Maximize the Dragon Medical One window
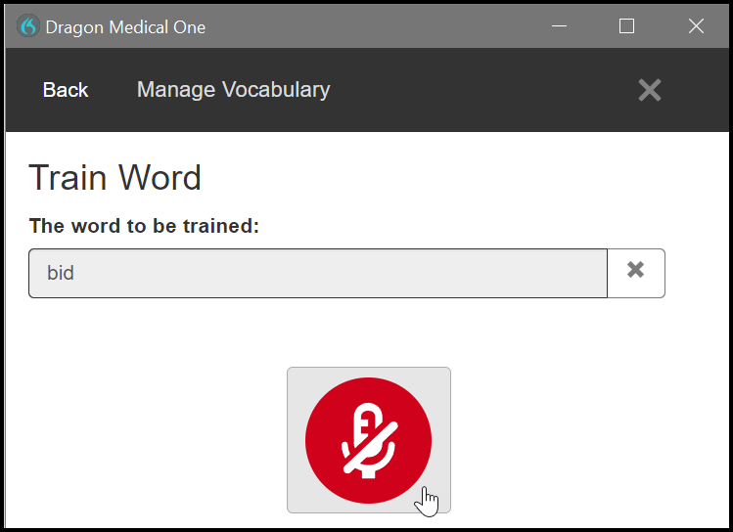Image resolution: width=733 pixels, height=532 pixels. coord(626,26)
